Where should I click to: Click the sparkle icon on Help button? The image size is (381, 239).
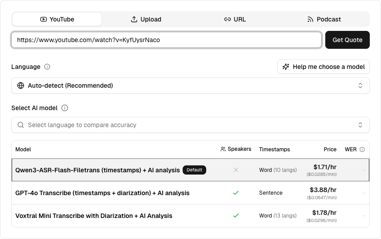click(x=286, y=67)
